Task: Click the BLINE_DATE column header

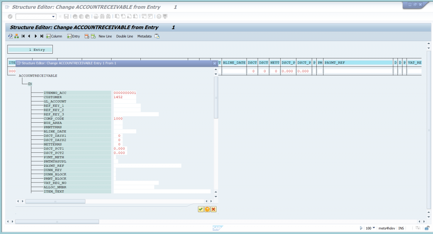Action: (234, 63)
